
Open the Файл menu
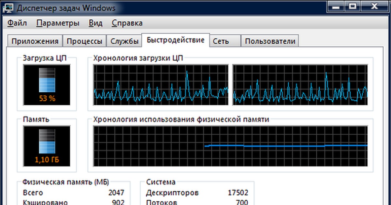click(17, 23)
